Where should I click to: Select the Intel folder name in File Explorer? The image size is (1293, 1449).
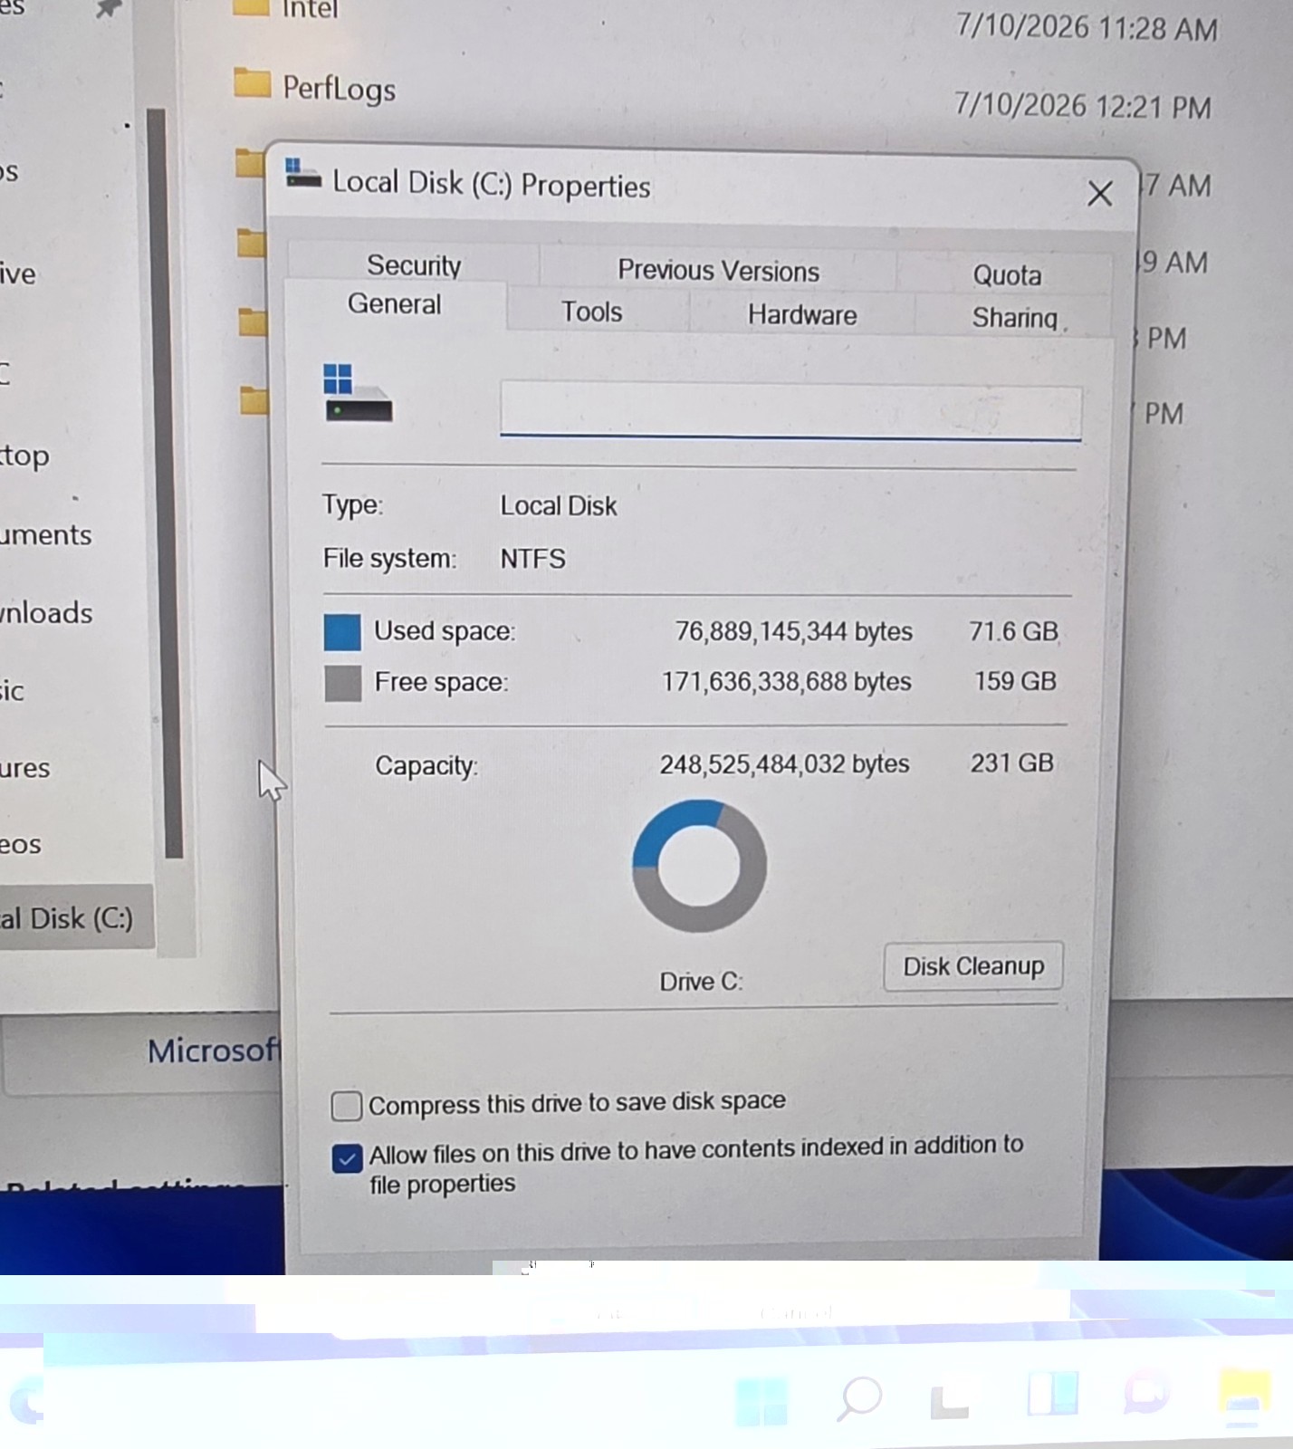tap(310, 9)
